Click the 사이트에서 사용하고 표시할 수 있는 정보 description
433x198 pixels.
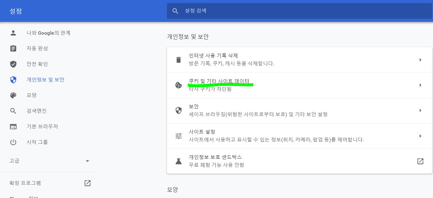point(276,140)
